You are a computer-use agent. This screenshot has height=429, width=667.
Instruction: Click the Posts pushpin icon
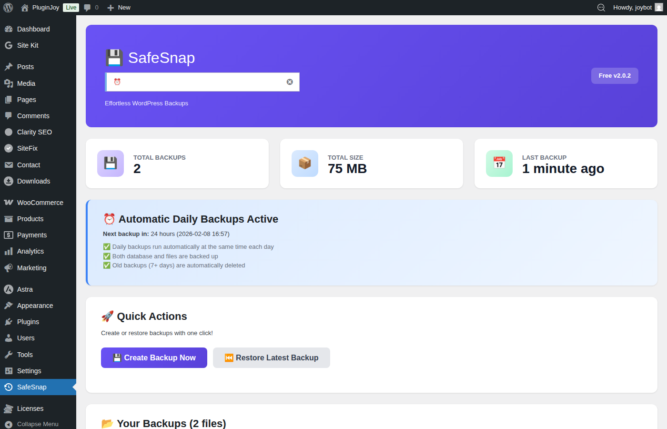click(x=9, y=67)
